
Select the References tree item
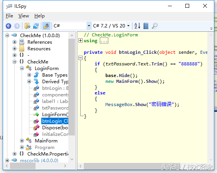40,42
